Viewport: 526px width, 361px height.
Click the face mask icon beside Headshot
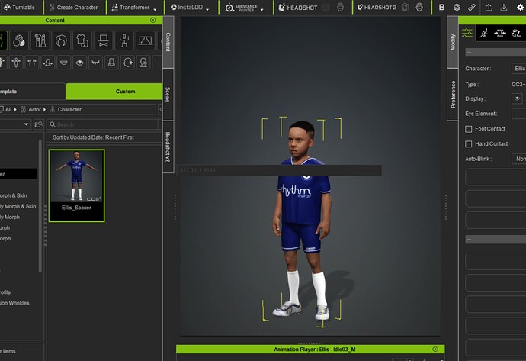point(340,7)
